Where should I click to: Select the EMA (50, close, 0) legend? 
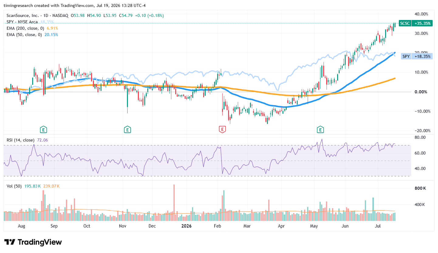(24, 35)
